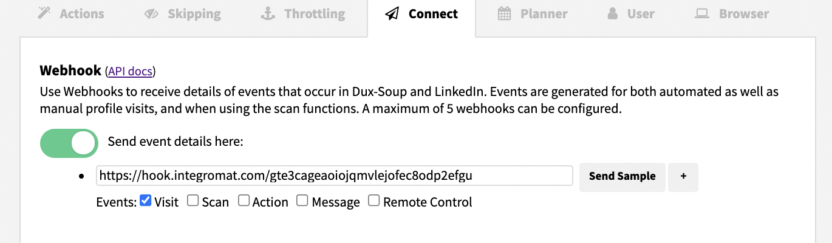Image resolution: width=832 pixels, height=243 pixels.
Task: Go to the Skipping tab
Action: pos(183,15)
